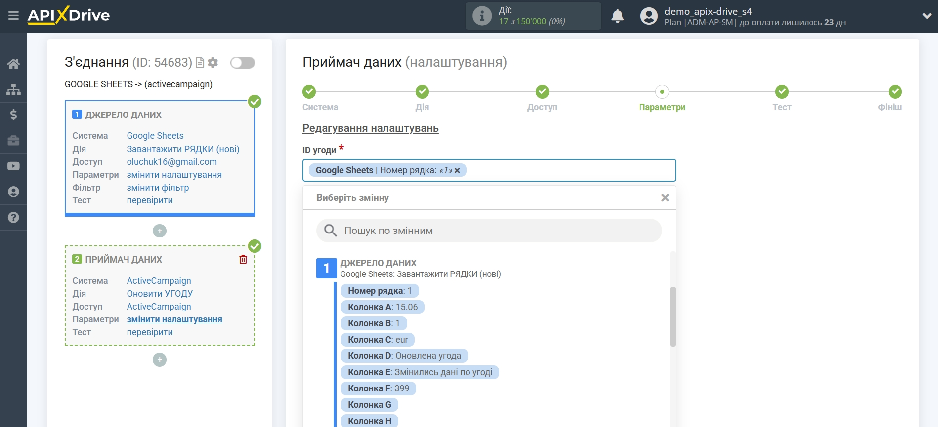The width and height of the screenshot is (938, 427).
Task: Click the connection name GOOGLE SHEETS -> (activecampaign)
Action: click(x=138, y=84)
